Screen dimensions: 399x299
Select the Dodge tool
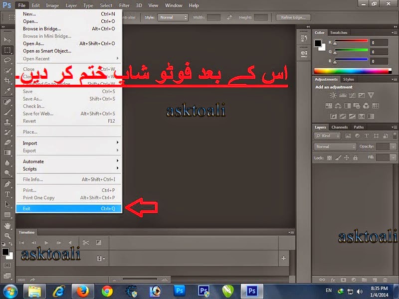point(7,173)
